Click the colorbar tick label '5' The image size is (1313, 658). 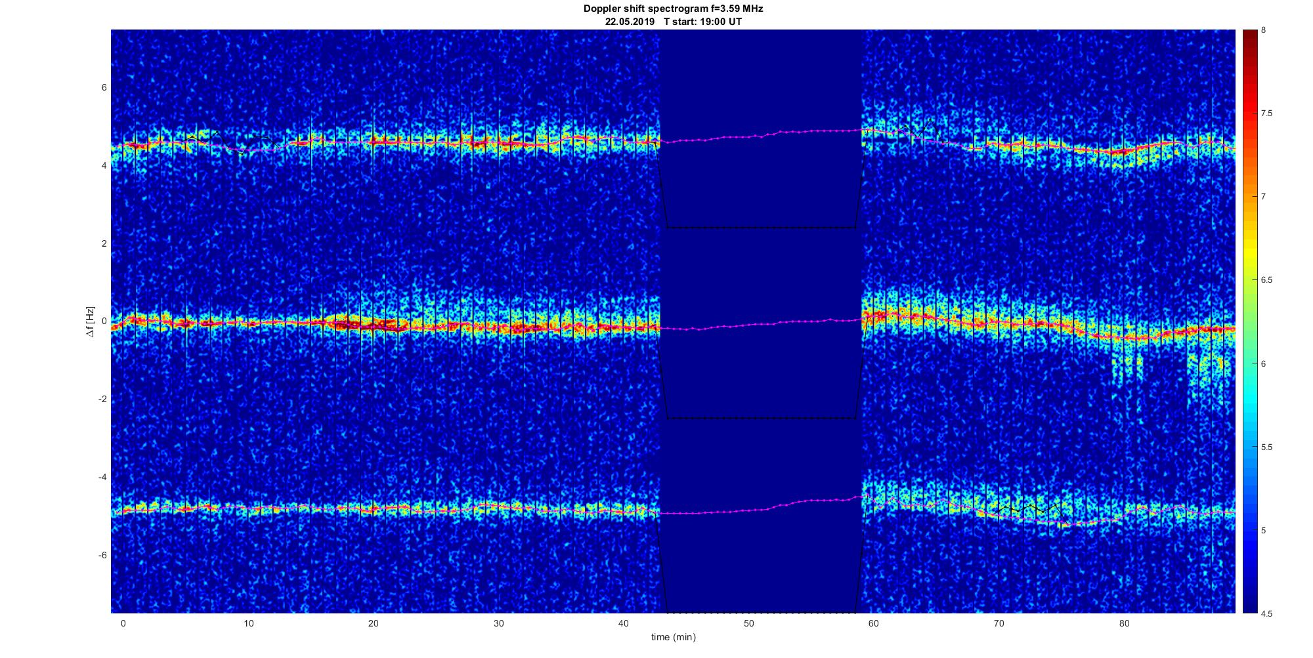click(1264, 530)
